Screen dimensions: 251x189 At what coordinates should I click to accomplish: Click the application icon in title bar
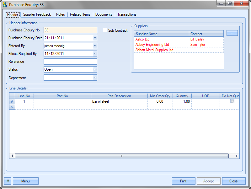5,5
